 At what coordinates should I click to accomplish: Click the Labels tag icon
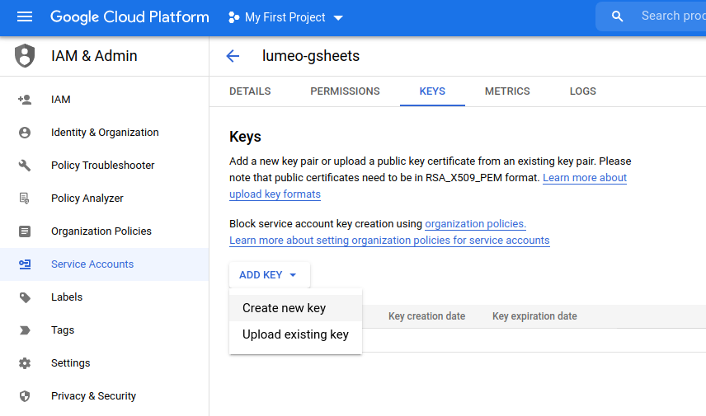[25, 297]
